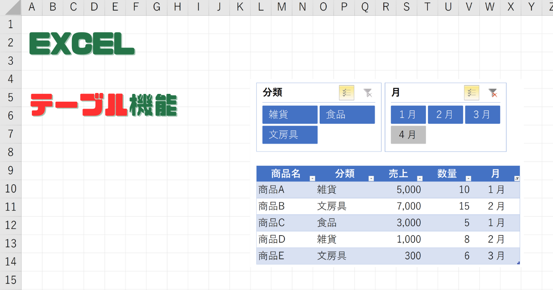Select column W by its header
Image resolution: width=553 pixels, height=290 pixels.
click(x=490, y=7)
